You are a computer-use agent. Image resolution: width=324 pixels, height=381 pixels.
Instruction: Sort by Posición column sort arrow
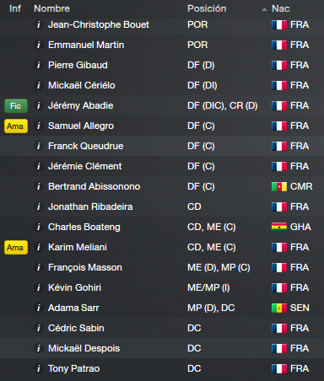click(264, 9)
